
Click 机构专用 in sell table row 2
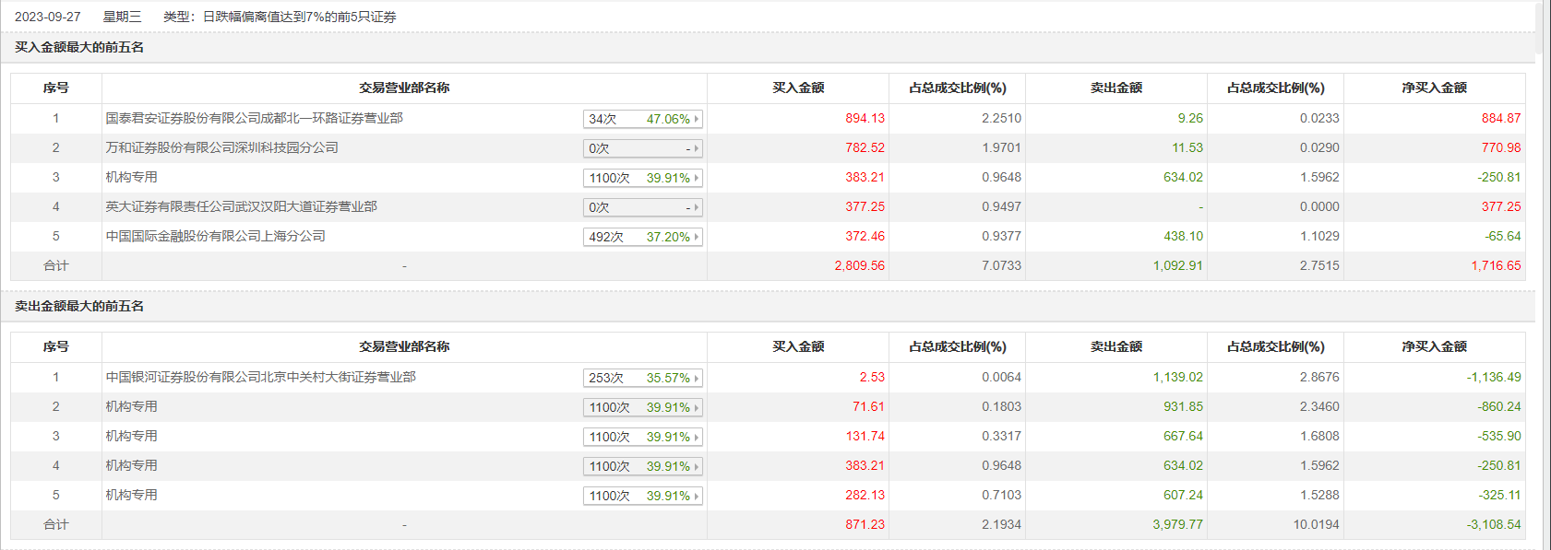pos(131,406)
